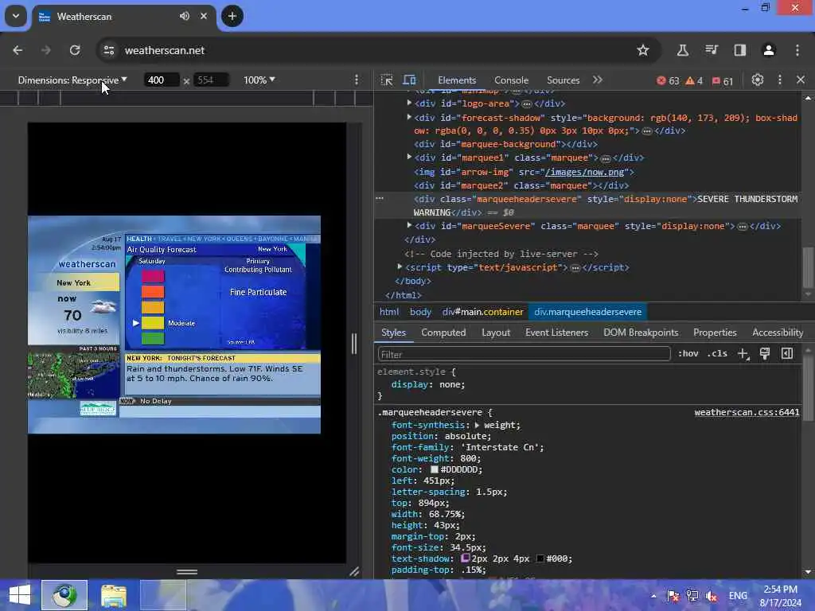Open Windows Start menu

[x=19, y=595]
